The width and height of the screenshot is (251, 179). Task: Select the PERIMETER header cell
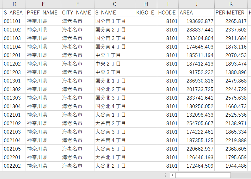[231, 13]
